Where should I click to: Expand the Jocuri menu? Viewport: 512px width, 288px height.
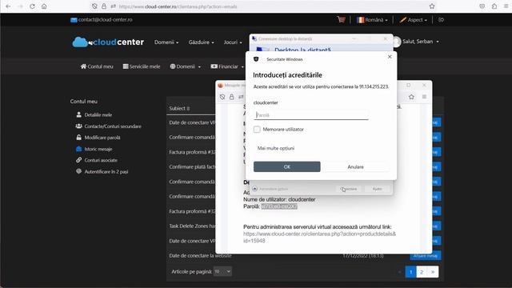(233, 42)
